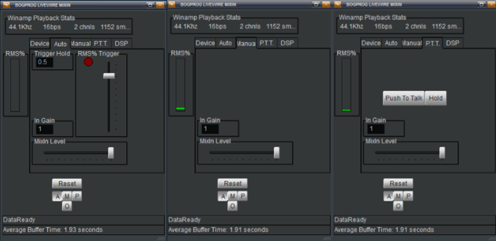
Task: Toggle the P mode button in left window
Action: (x=77, y=196)
